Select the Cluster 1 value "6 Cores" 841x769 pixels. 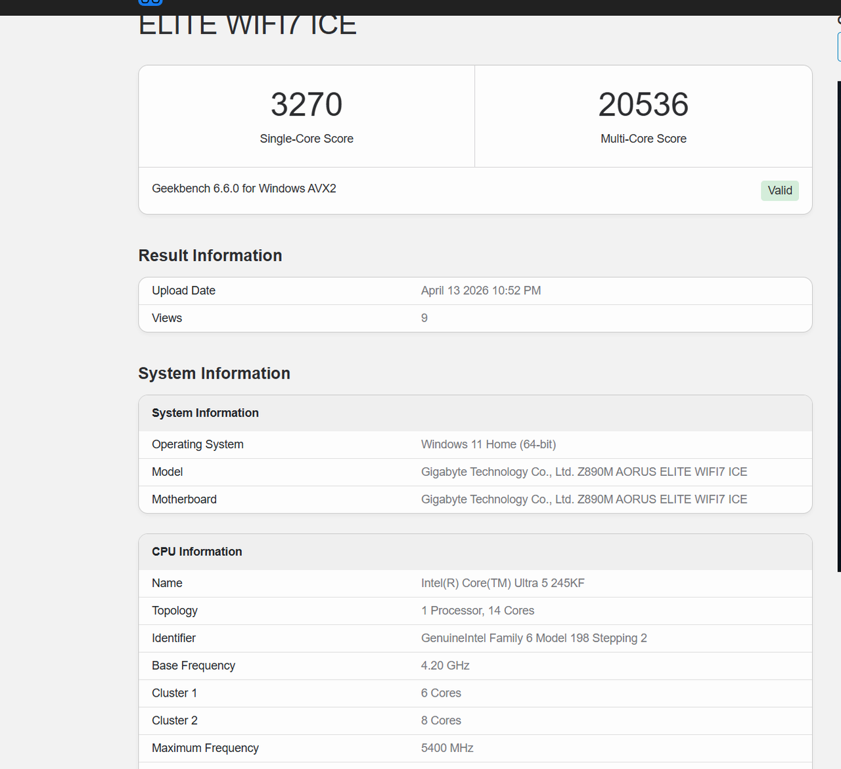(x=441, y=693)
